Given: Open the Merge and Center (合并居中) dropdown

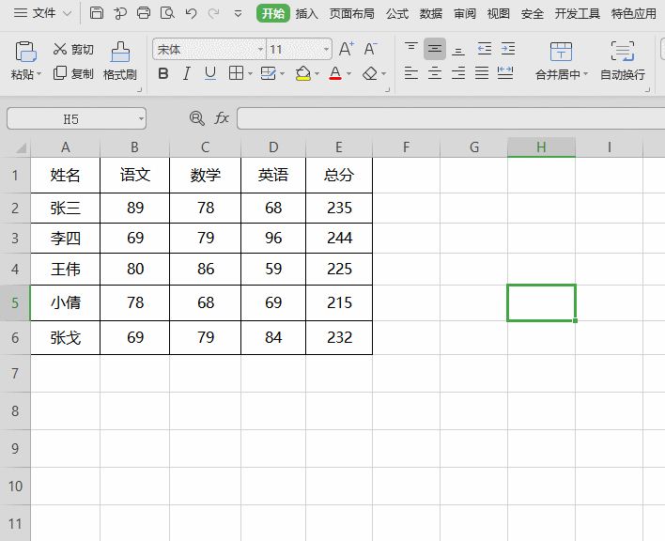Looking at the screenshot, I should point(585,74).
